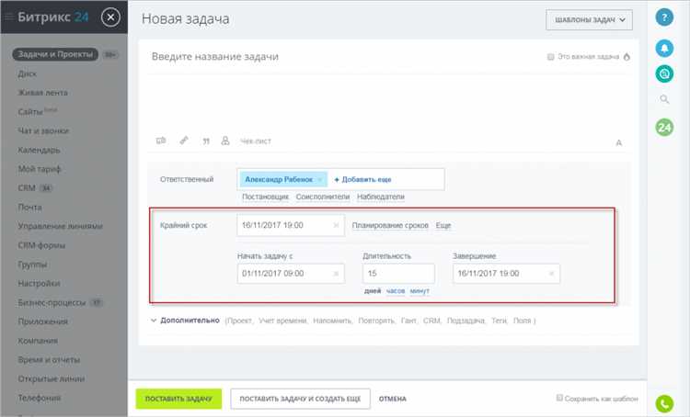Open Диск in sidebar

pyautogui.click(x=28, y=73)
